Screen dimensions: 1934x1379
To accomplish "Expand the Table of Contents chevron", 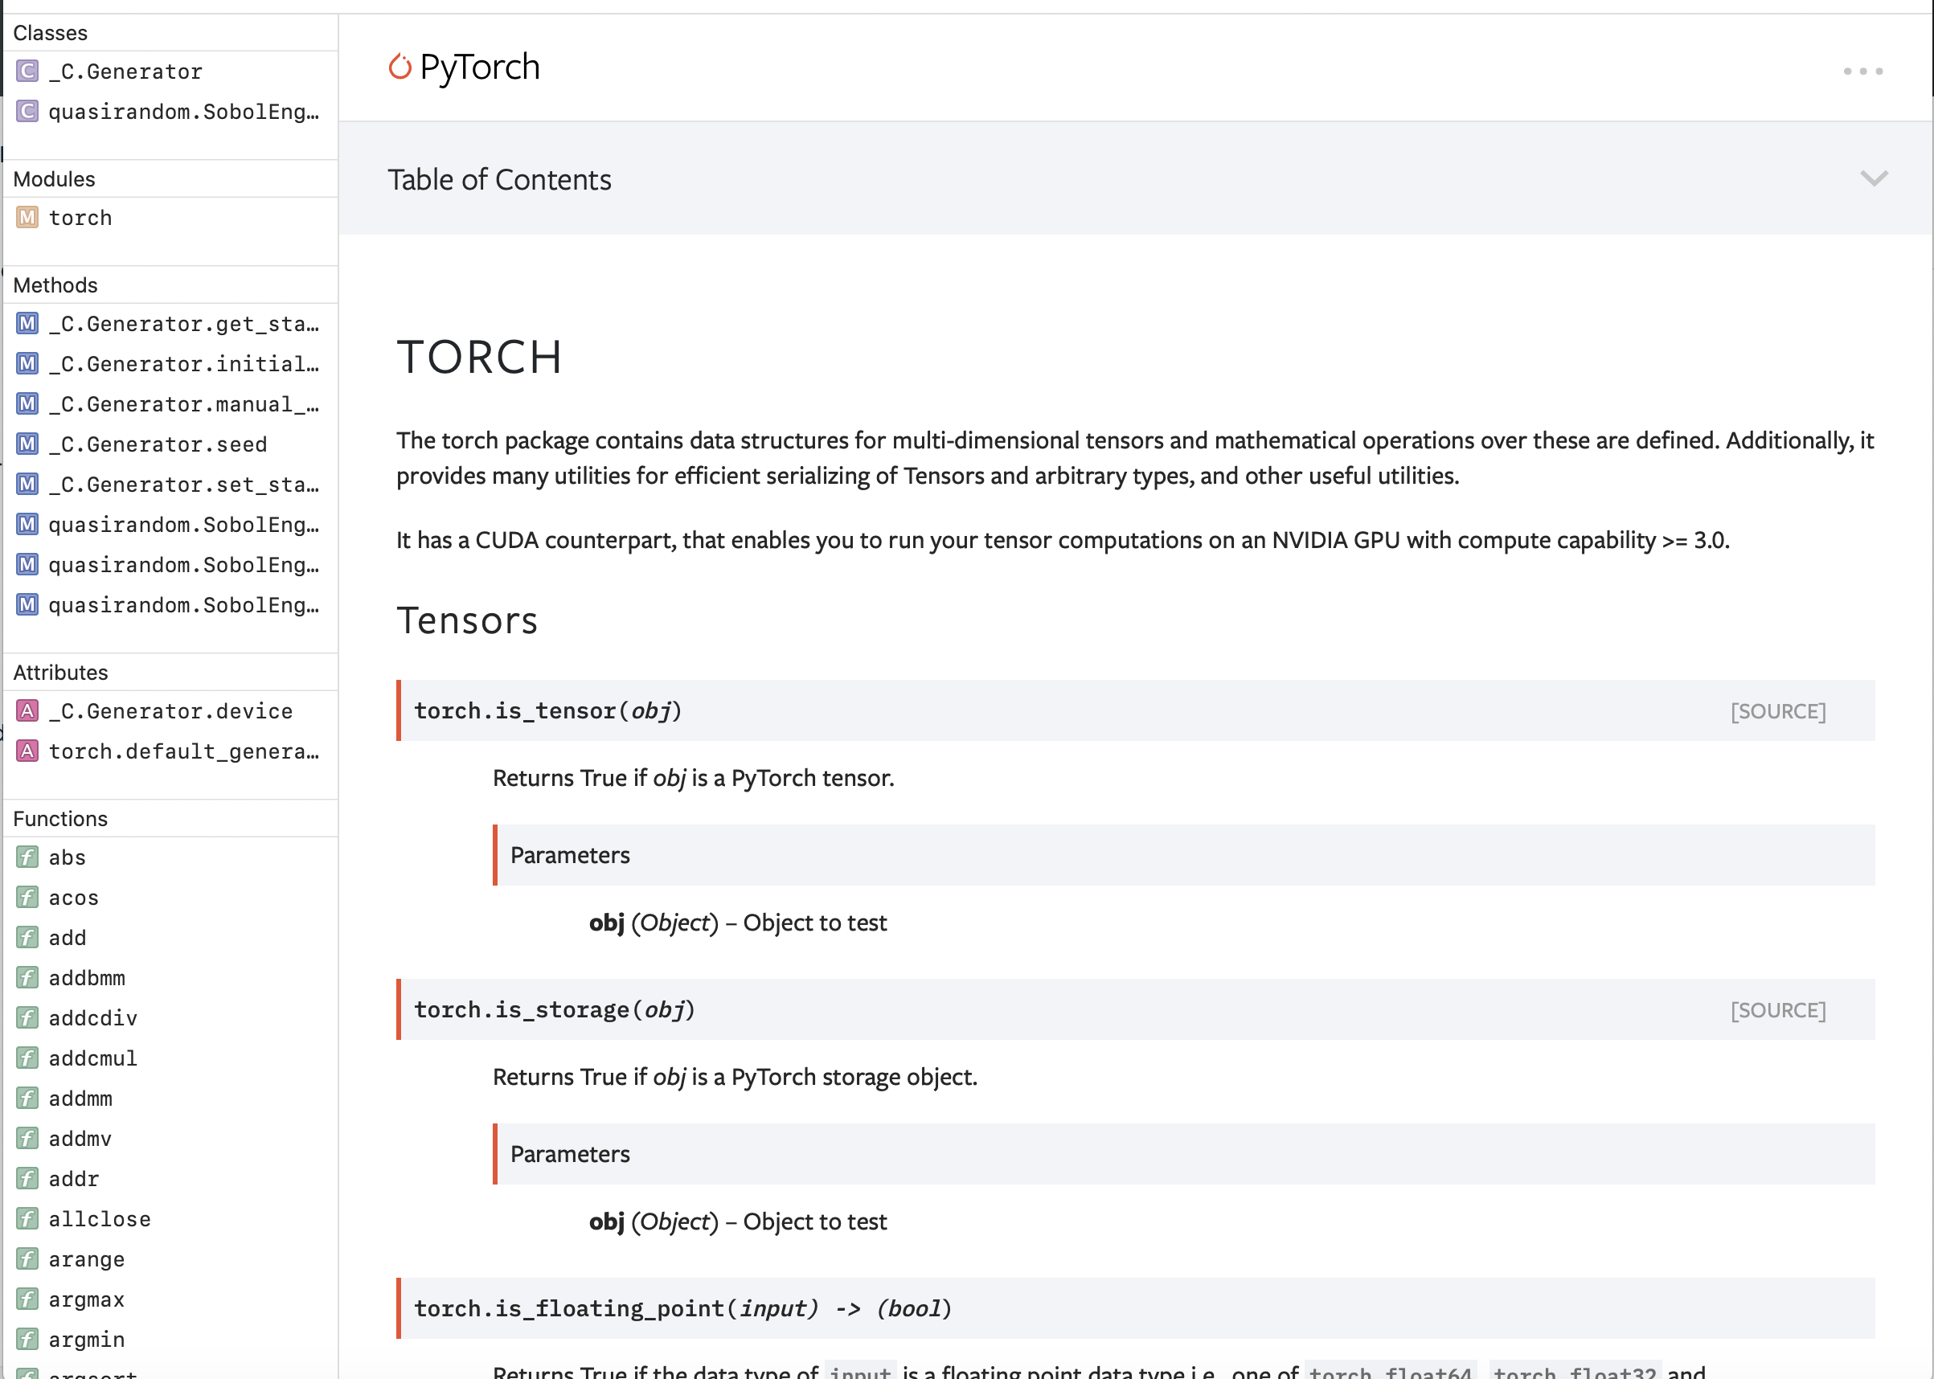I will tap(1874, 179).
